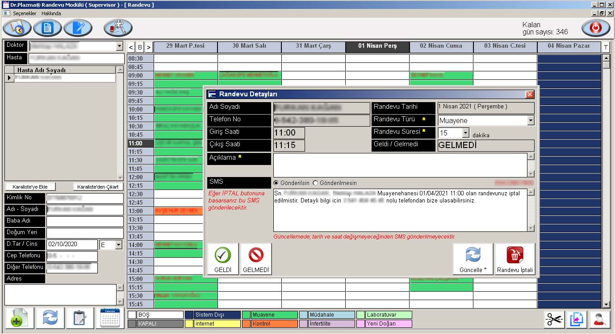Click Güncelle to update the appointment
Viewport: 615px width, 334px height.
(473, 259)
